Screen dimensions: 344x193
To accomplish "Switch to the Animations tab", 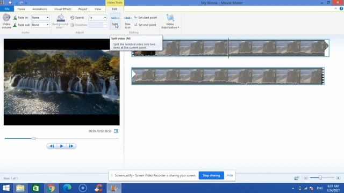I will point(39,9).
